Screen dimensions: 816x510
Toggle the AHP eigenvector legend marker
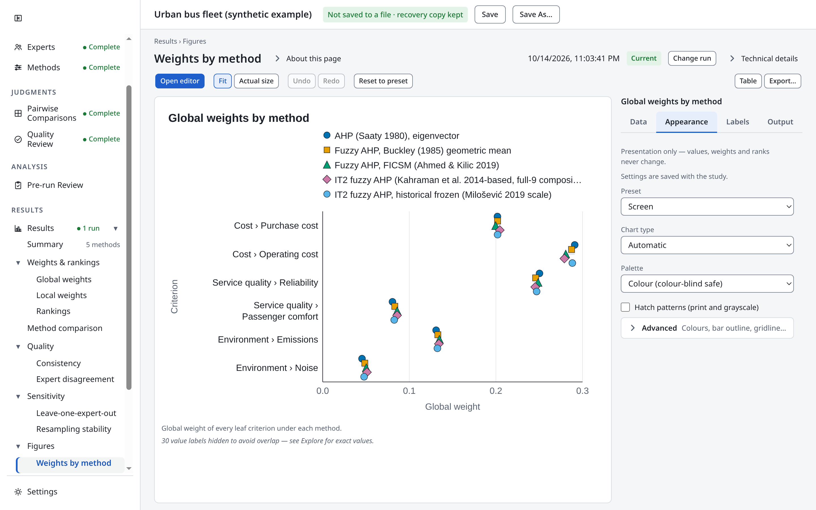(x=327, y=136)
